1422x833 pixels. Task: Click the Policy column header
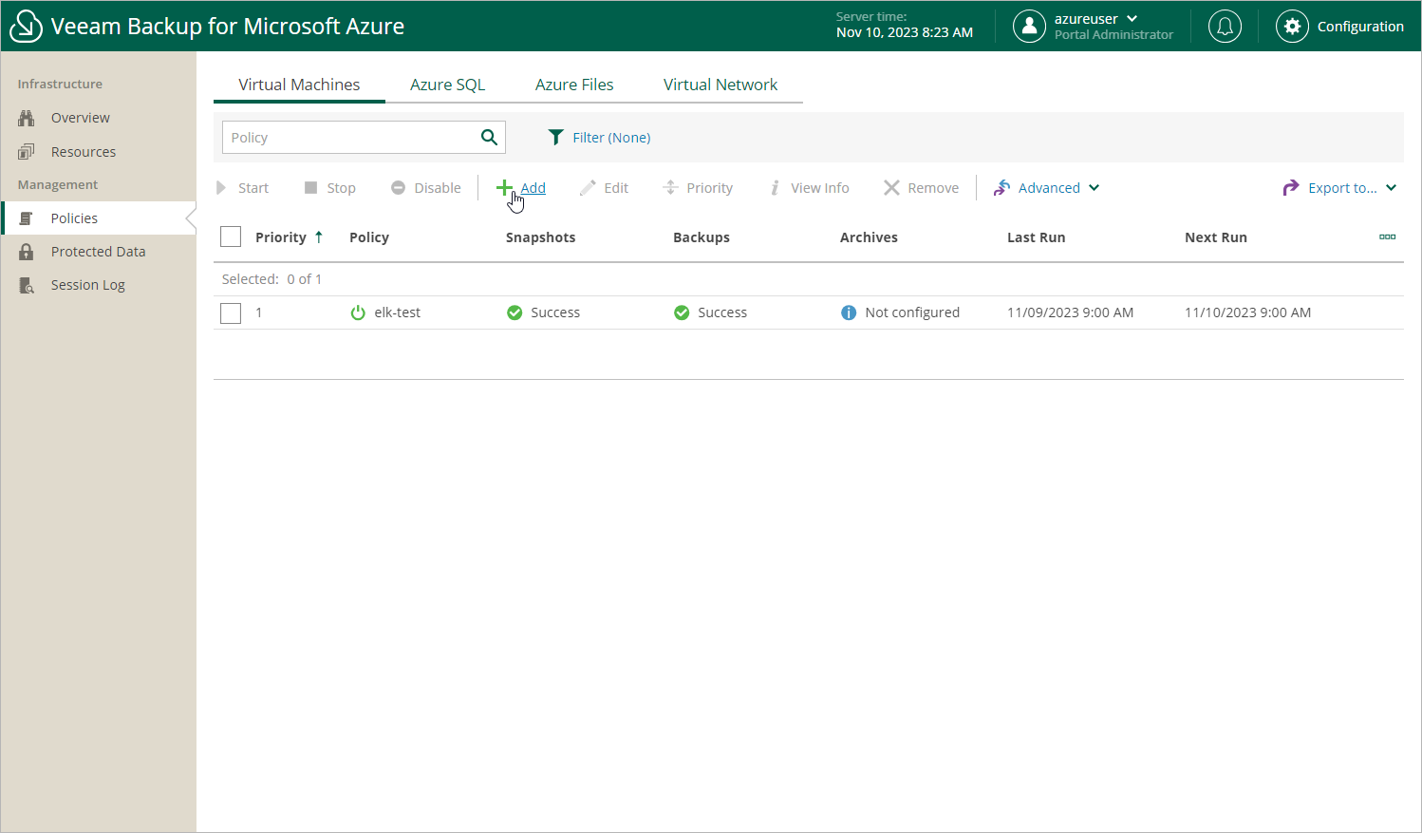tap(369, 237)
